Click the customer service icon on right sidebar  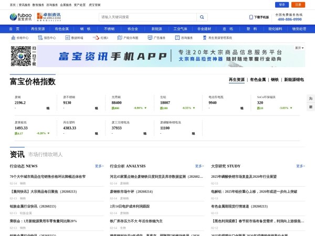pos(311,99)
